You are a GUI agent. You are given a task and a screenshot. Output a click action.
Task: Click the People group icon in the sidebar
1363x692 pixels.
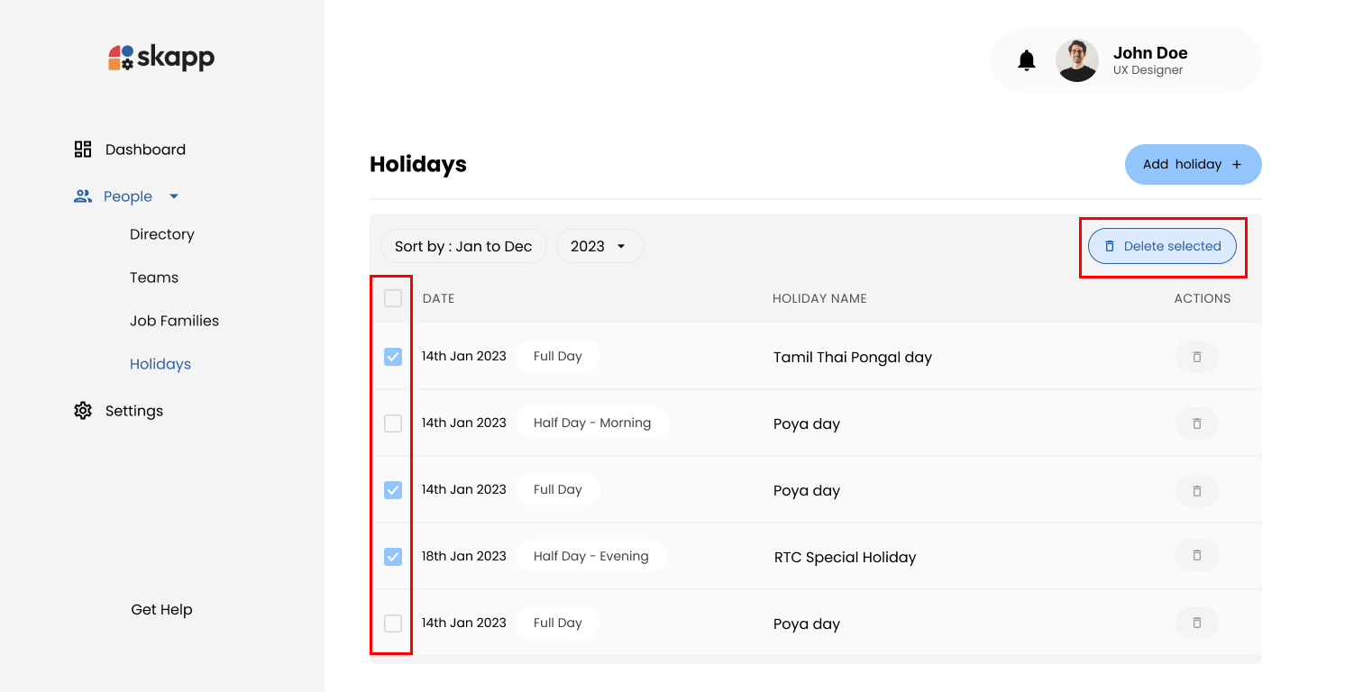83,196
